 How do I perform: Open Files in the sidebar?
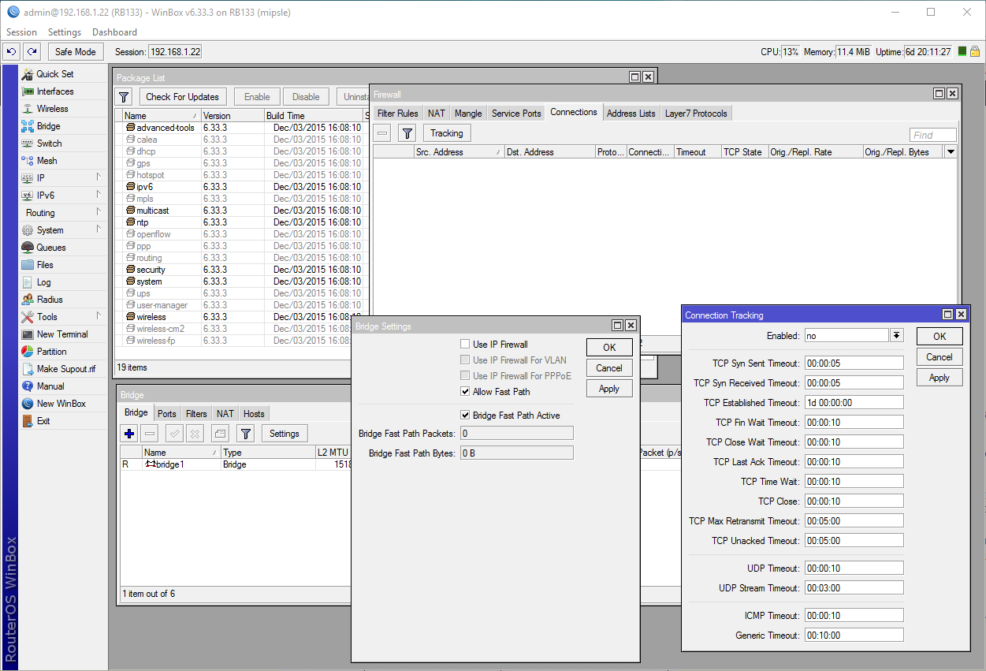tap(45, 265)
